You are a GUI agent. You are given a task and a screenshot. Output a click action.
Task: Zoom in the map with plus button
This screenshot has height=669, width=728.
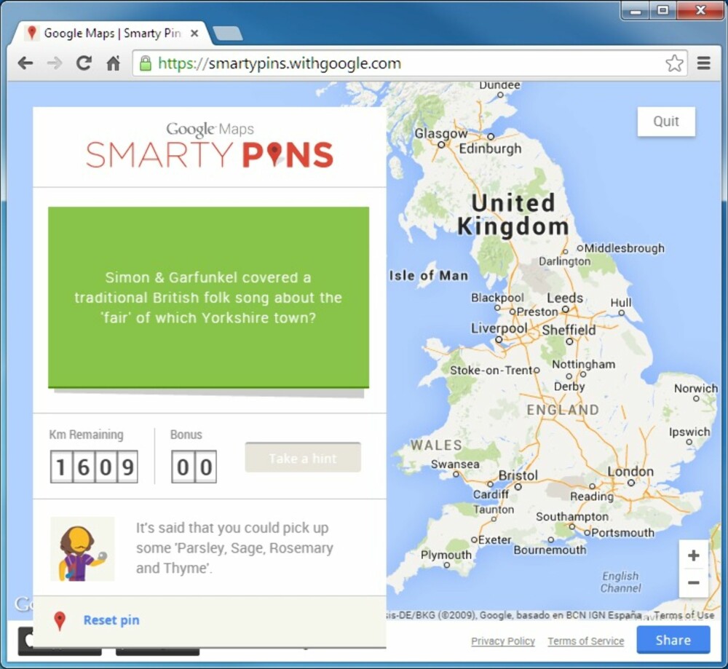tap(694, 555)
